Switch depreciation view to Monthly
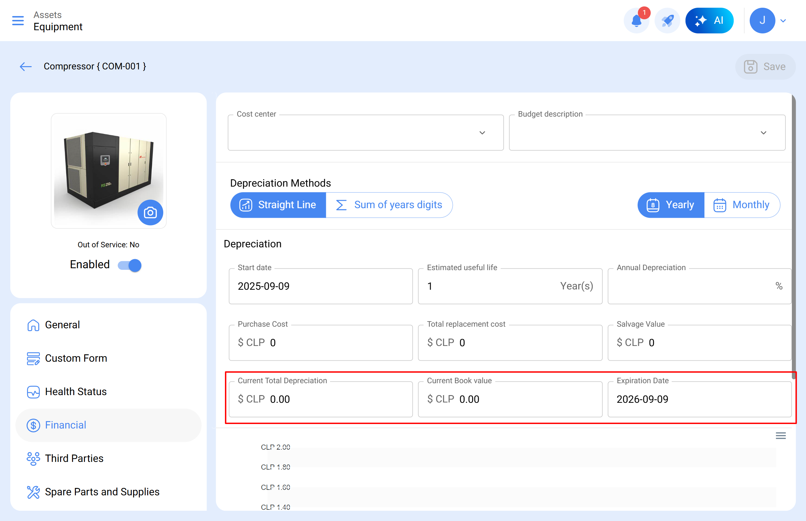The image size is (806, 521). [x=742, y=205]
